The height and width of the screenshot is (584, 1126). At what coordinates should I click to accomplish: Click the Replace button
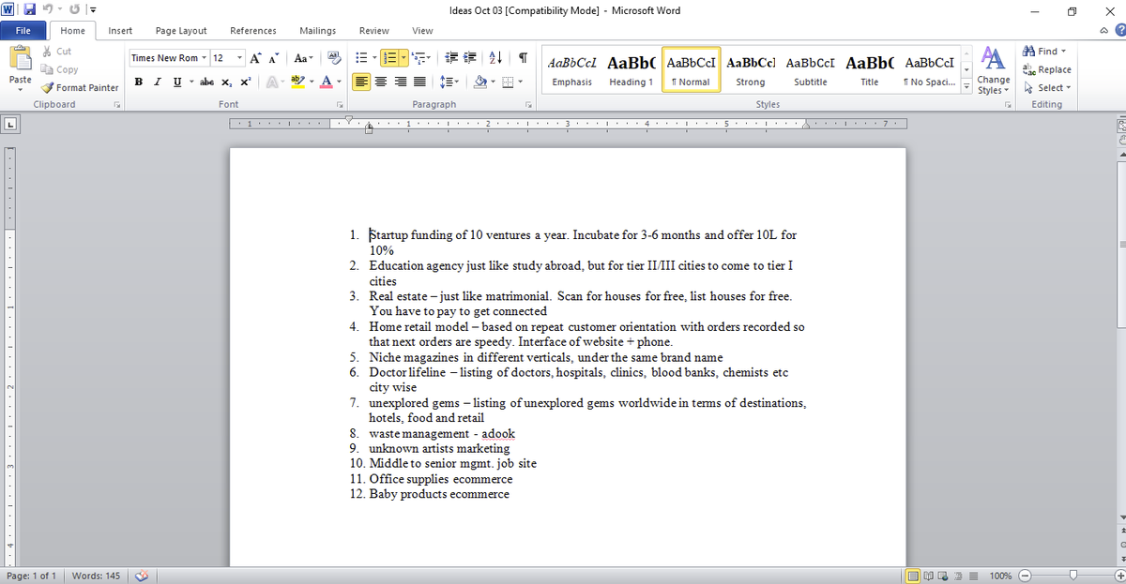pos(1046,69)
